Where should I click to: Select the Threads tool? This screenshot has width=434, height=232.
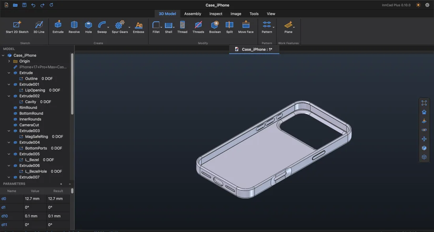click(198, 27)
